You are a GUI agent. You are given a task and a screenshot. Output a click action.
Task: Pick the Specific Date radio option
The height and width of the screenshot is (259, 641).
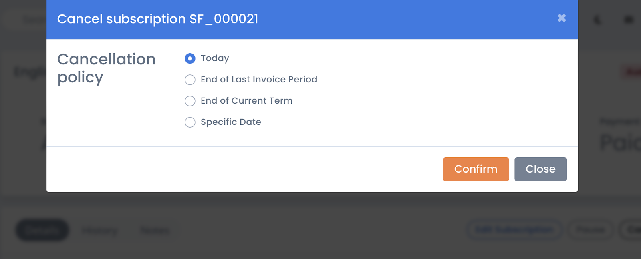190,122
